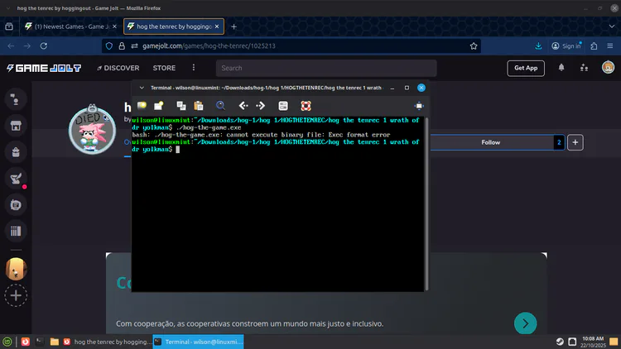The width and height of the screenshot is (621, 349).
Task: Open the Steam tray icon
Action: [560, 342]
